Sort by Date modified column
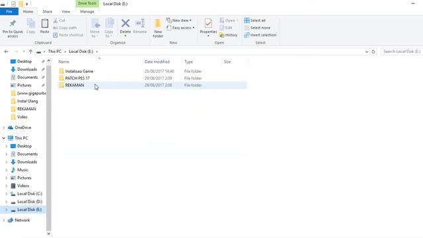 click(157, 61)
